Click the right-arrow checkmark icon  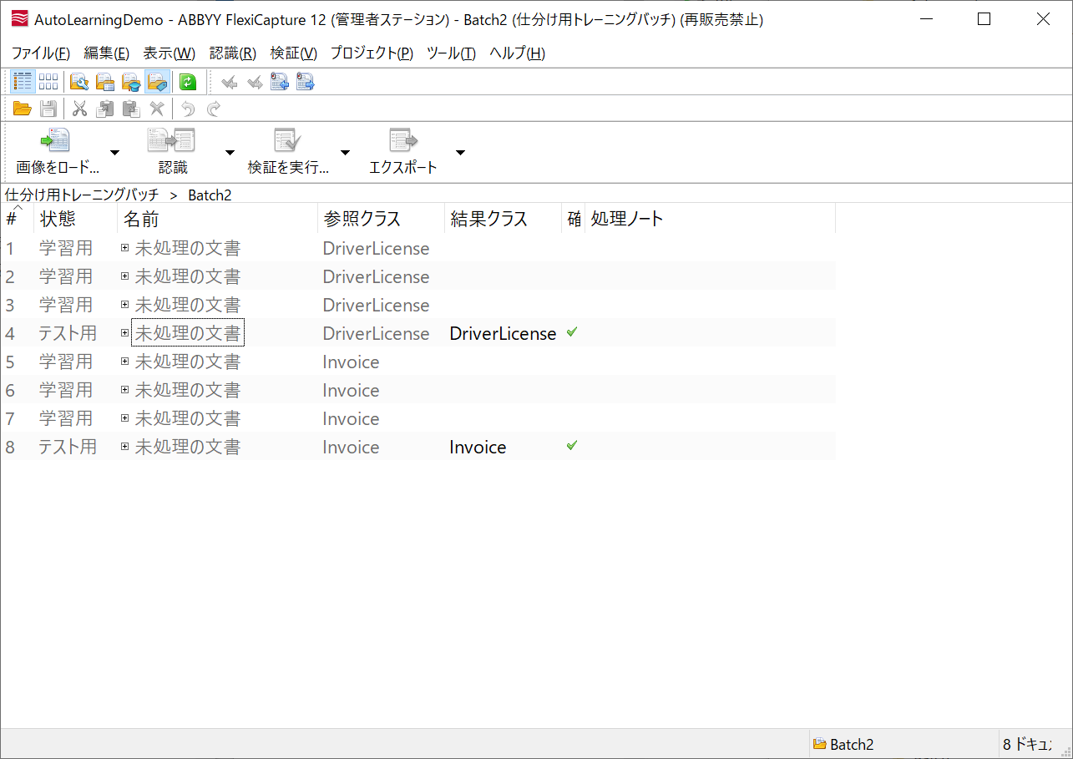coord(255,82)
